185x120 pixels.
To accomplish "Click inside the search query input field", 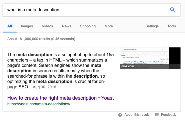I will [x=84, y=10].
